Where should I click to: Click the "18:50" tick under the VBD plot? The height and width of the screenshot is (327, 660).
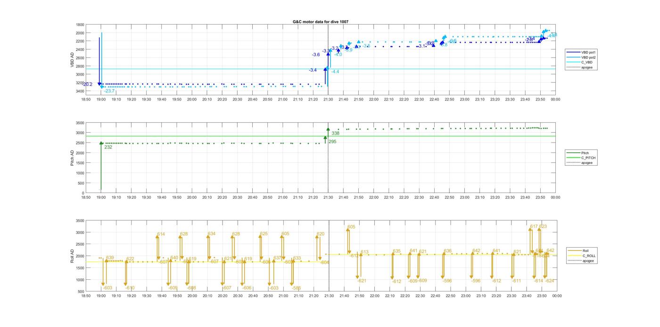[x=86, y=99]
